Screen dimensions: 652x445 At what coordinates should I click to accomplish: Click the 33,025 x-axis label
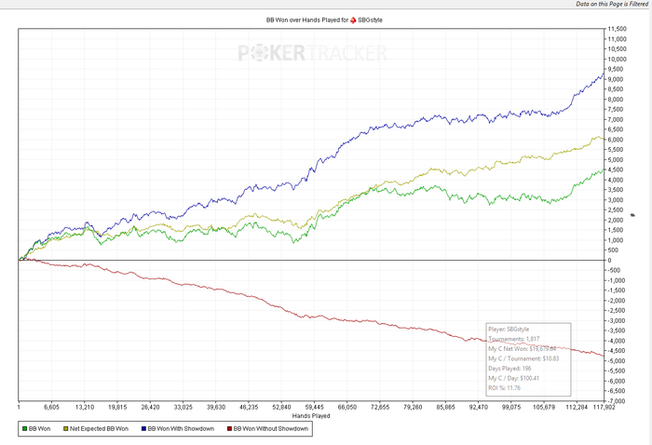coord(183,407)
